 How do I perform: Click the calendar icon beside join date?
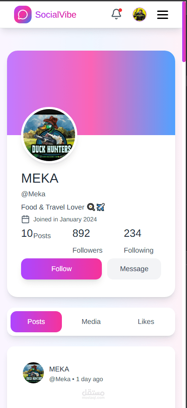pyautogui.click(x=25, y=219)
